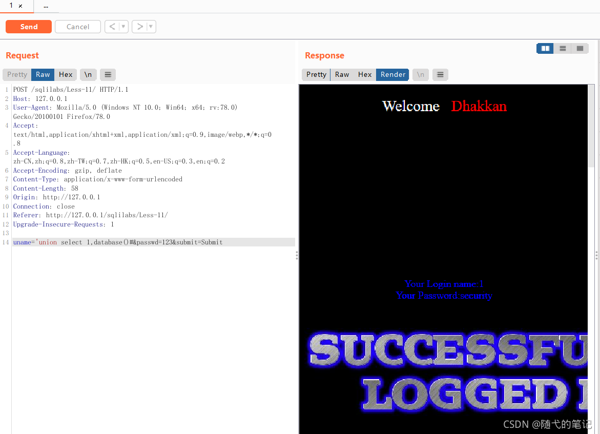Switch Request view to Raw
The image size is (600, 434).
pos(43,75)
